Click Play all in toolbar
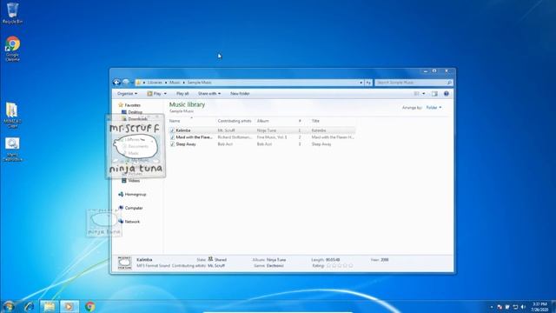The width and height of the screenshot is (556, 313). 182,94
